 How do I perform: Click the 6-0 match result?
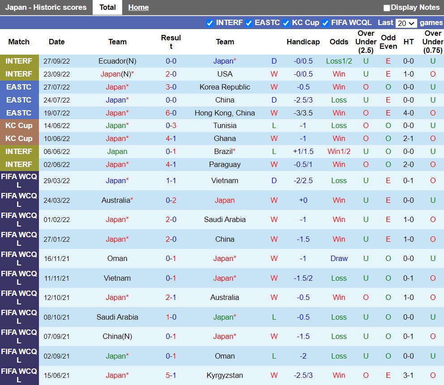[x=171, y=113]
